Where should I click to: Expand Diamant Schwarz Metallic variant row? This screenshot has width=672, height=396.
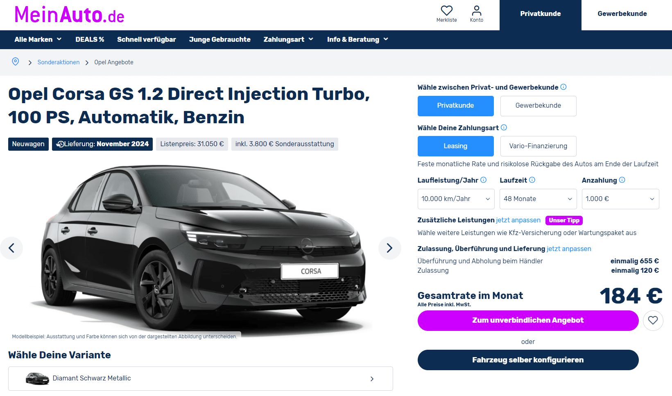point(201,378)
